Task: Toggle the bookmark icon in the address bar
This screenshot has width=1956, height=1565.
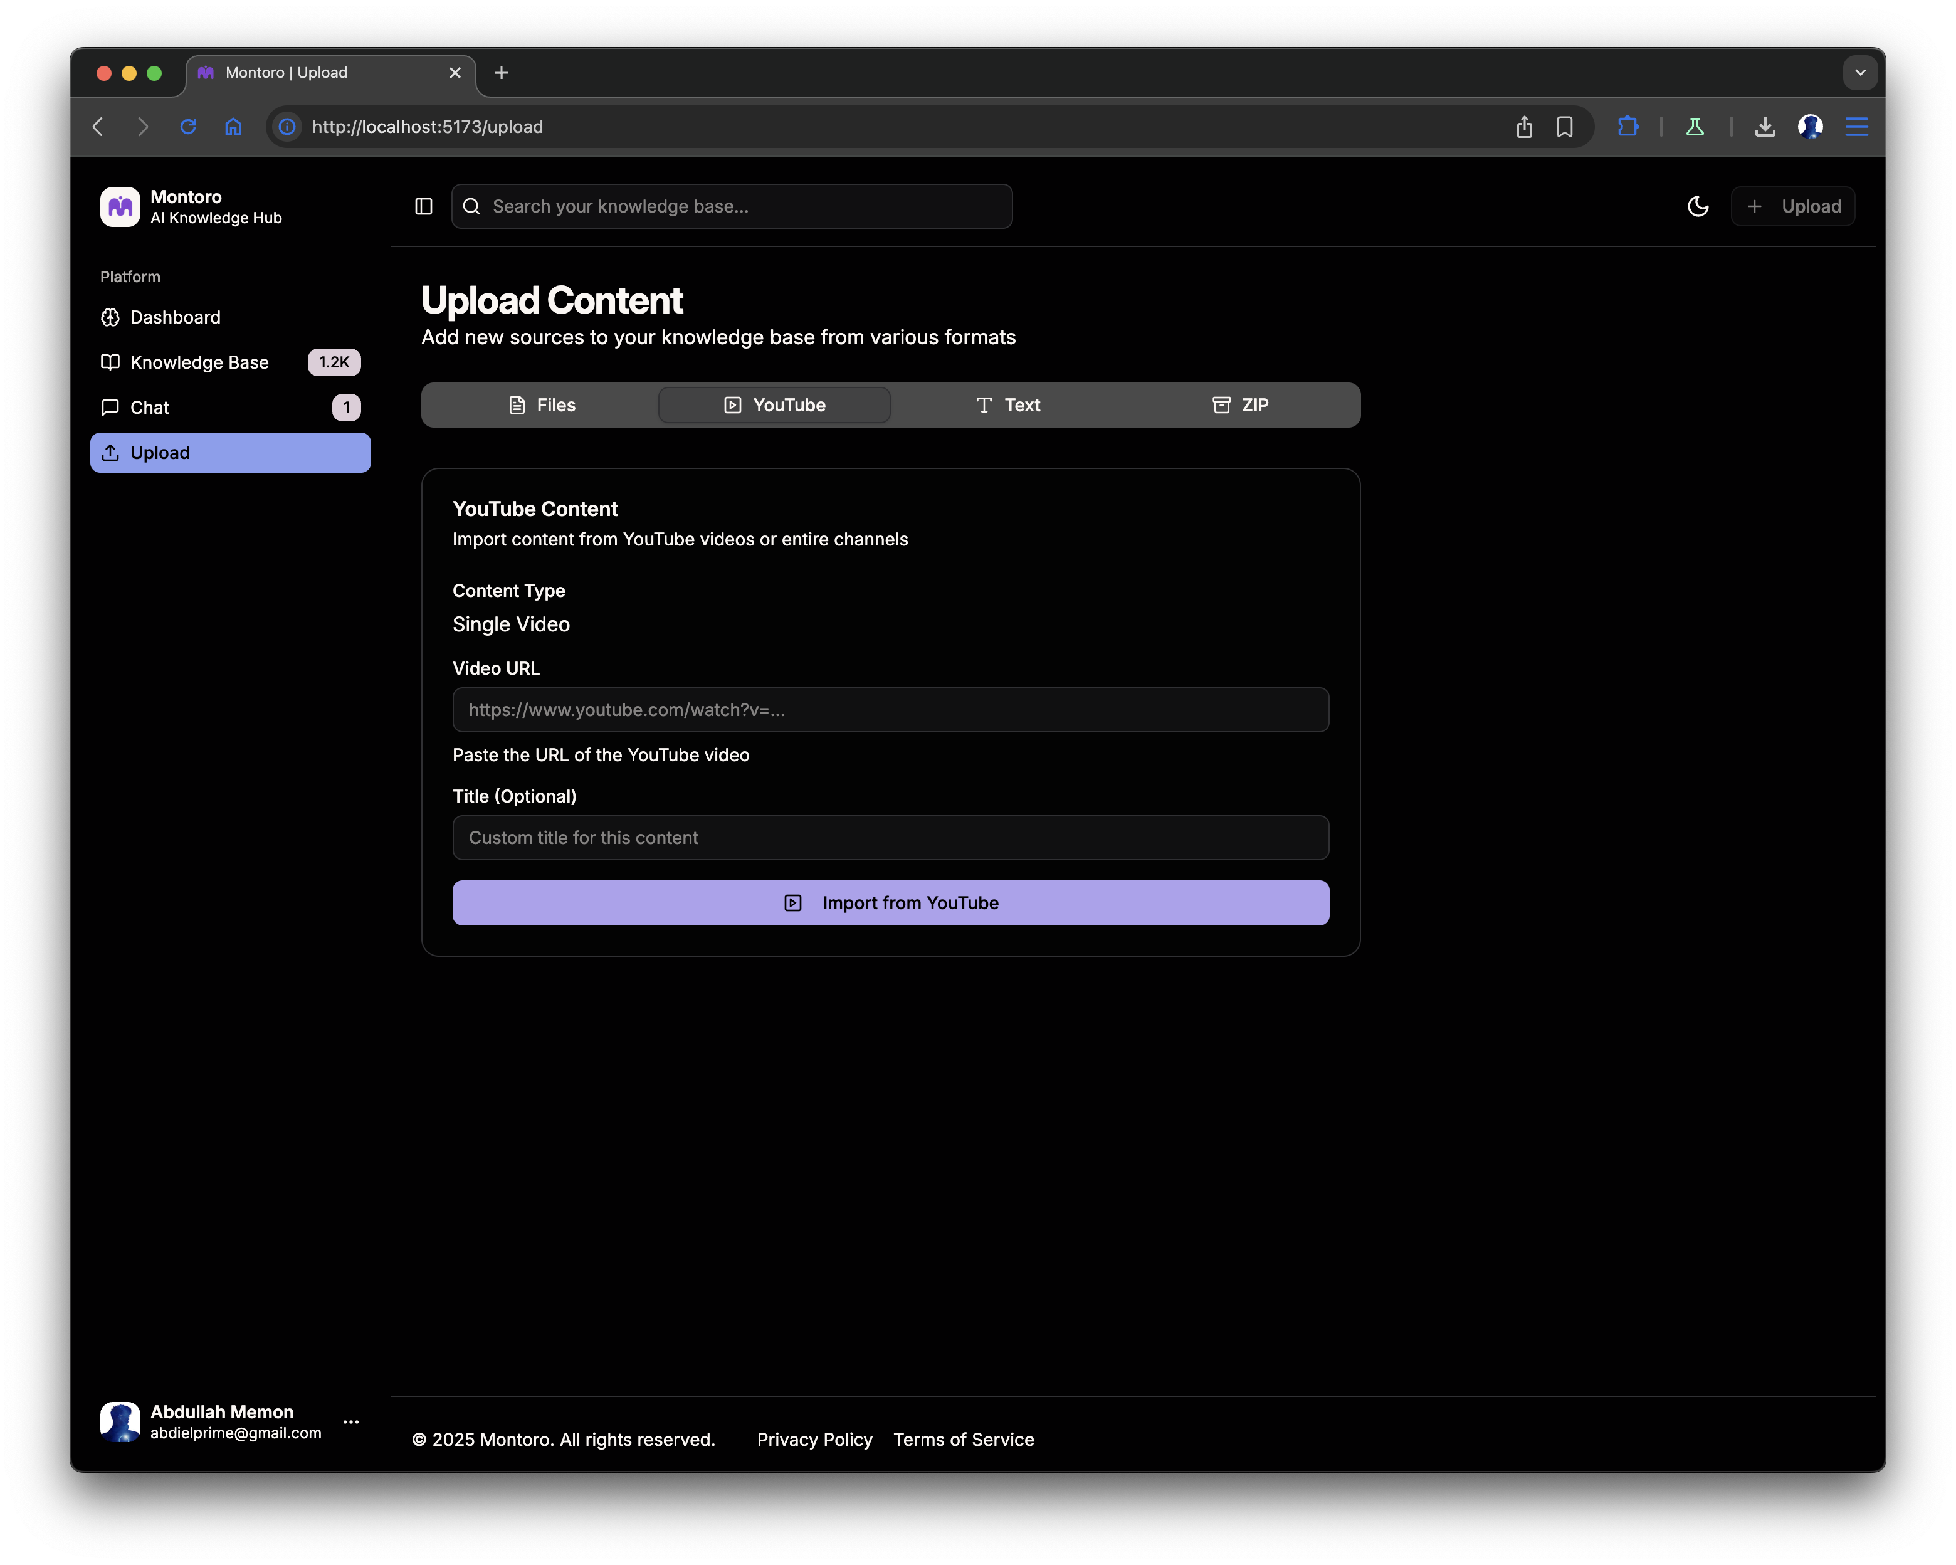Action: pyautogui.click(x=1565, y=127)
